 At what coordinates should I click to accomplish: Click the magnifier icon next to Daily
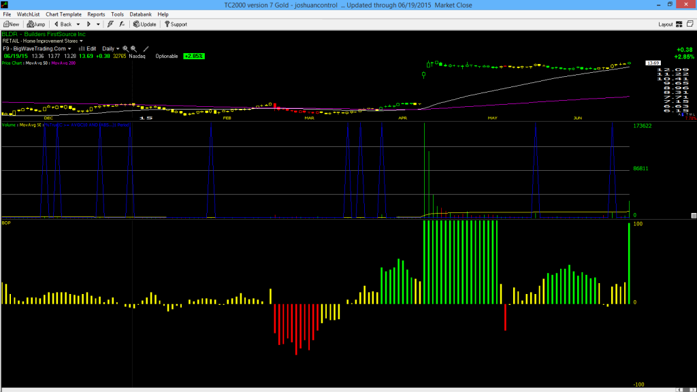click(125, 49)
